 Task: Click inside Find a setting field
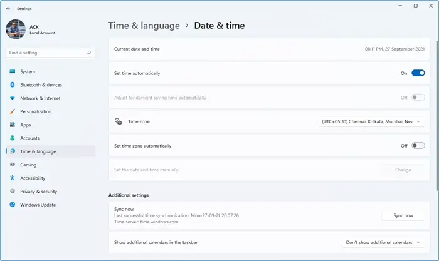click(x=50, y=53)
